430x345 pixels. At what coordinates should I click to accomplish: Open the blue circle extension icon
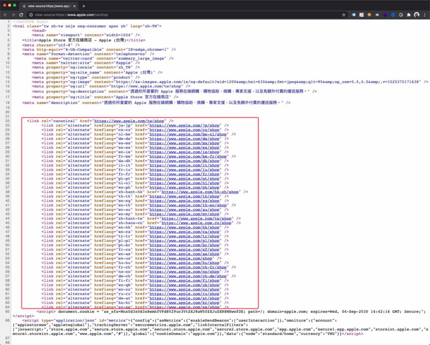(x=393, y=15)
